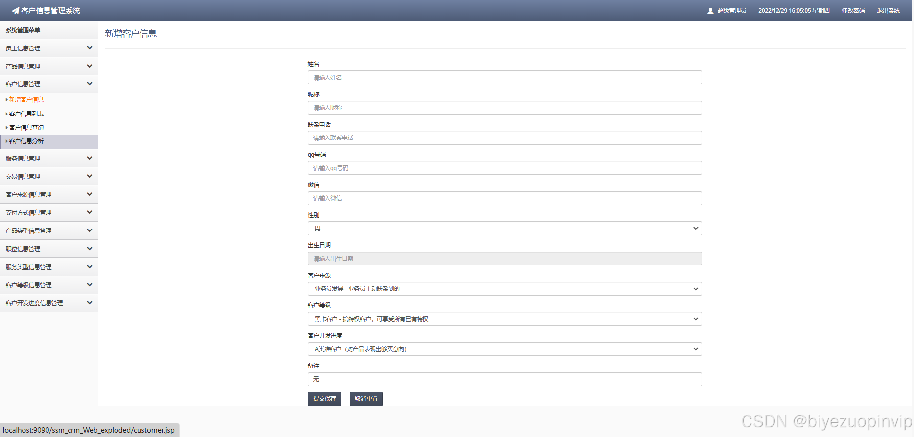The height and width of the screenshot is (437, 914).
Task: Open 客户信息分析 submenu item
Action: pos(26,141)
